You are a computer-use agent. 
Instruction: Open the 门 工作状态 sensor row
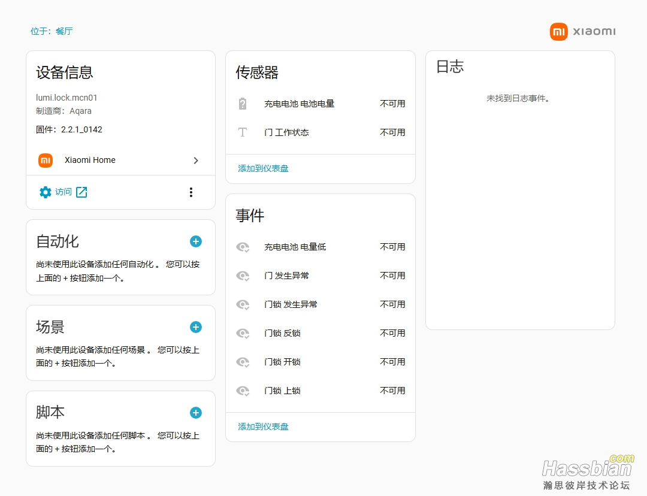click(x=320, y=132)
